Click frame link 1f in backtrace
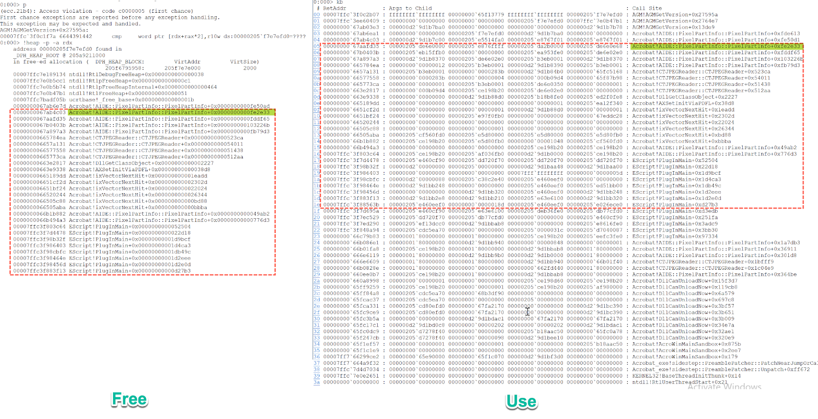The width and height of the screenshot is (818, 419). [x=316, y=211]
